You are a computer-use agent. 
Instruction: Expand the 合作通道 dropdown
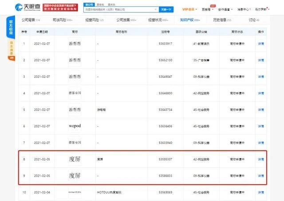click(x=225, y=9)
